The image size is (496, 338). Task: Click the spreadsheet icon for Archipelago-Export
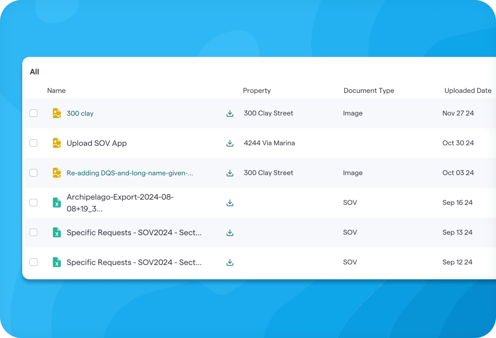tap(57, 202)
